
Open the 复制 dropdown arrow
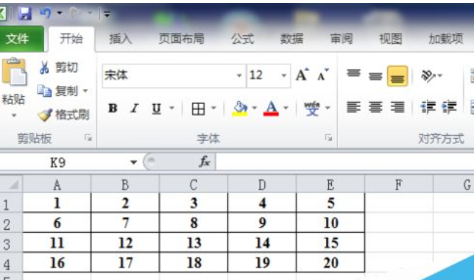click(85, 91)
